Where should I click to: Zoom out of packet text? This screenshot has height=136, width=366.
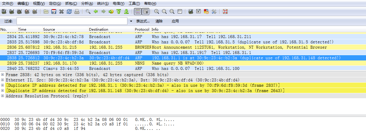[164, 12]
